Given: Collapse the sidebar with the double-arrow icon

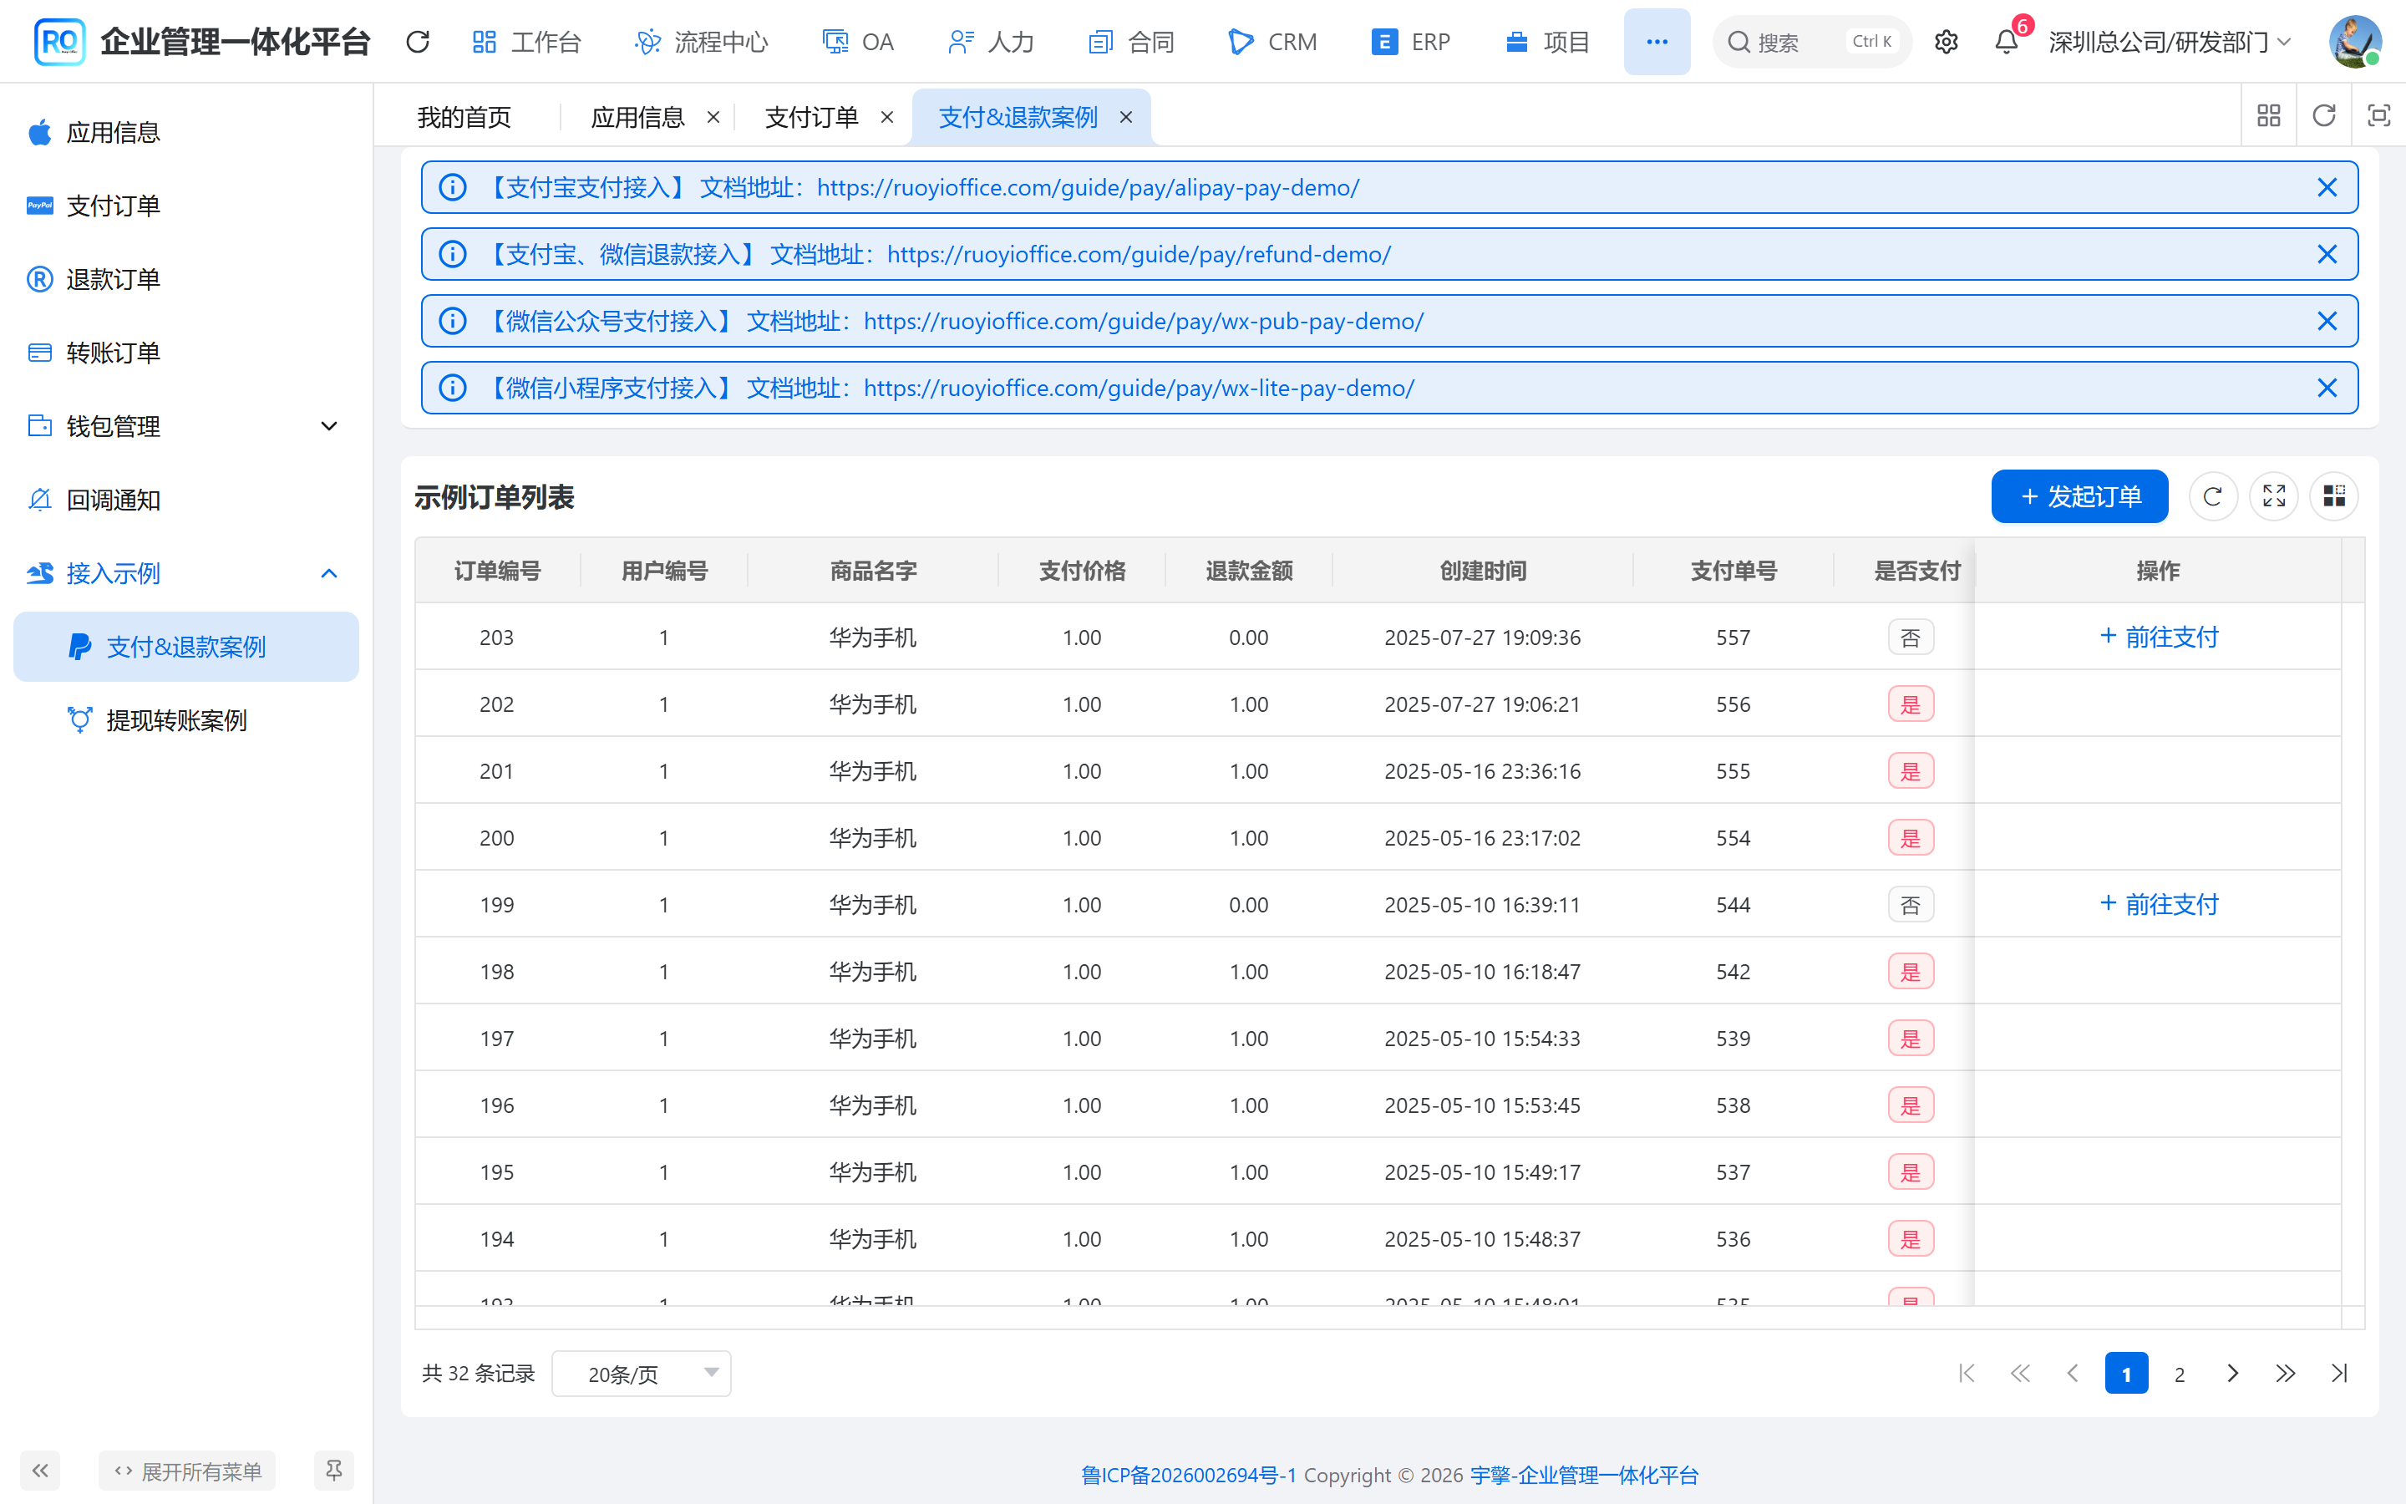Looking at the screenshot, I should point(40,1471).
